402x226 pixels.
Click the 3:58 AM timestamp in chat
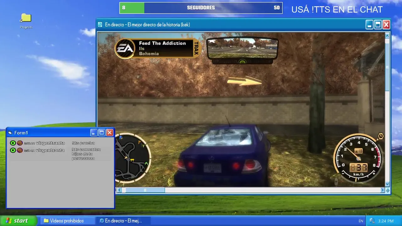click(29, 150)
